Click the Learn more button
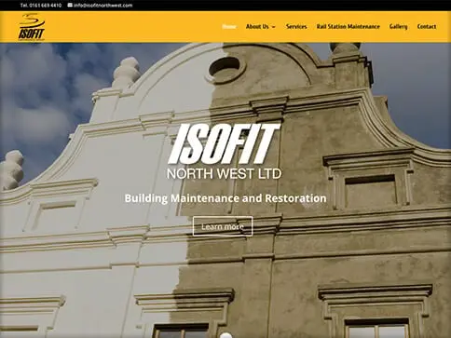This screenshot has width=451, height=338. pos(223,226)
